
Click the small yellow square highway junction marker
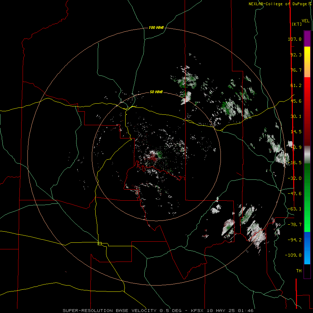[x=99, y=243]
